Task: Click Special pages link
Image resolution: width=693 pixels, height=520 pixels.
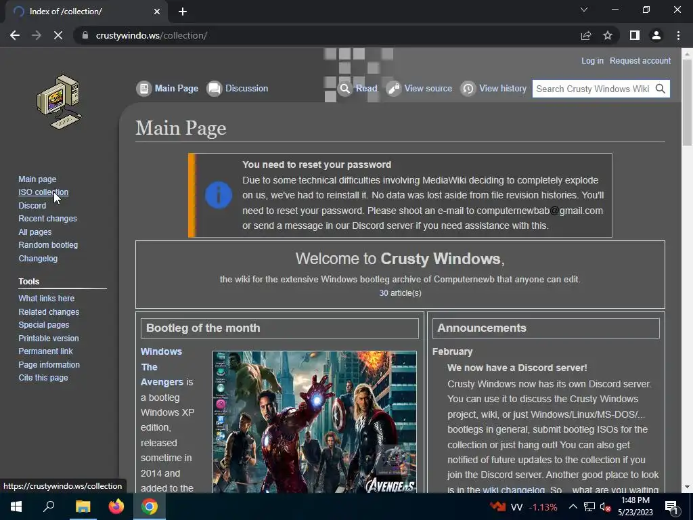Action: (x=44, y=325)
